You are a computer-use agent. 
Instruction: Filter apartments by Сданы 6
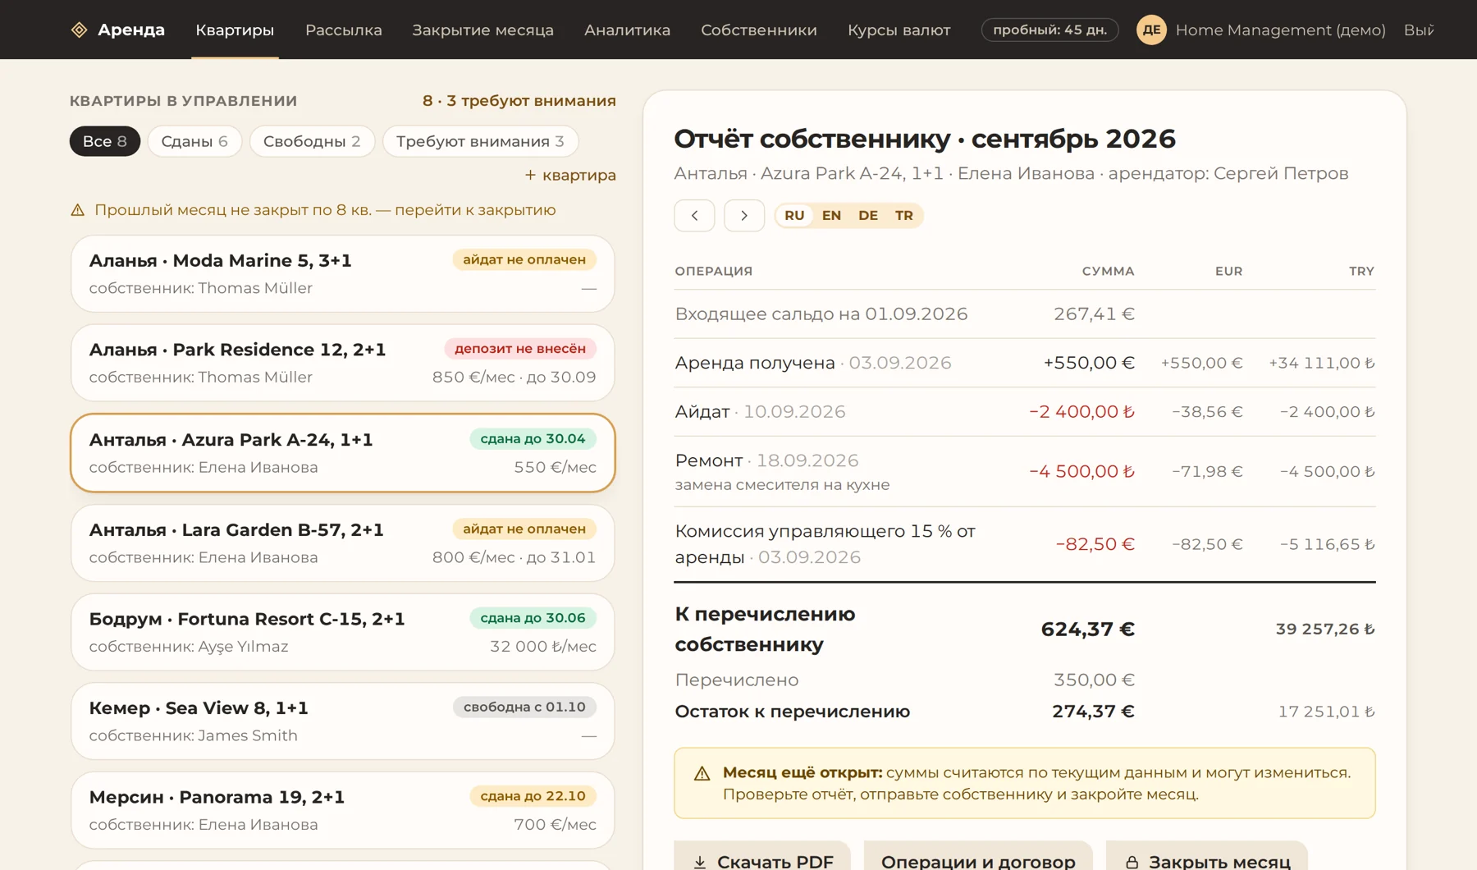[x=194, y=141]
